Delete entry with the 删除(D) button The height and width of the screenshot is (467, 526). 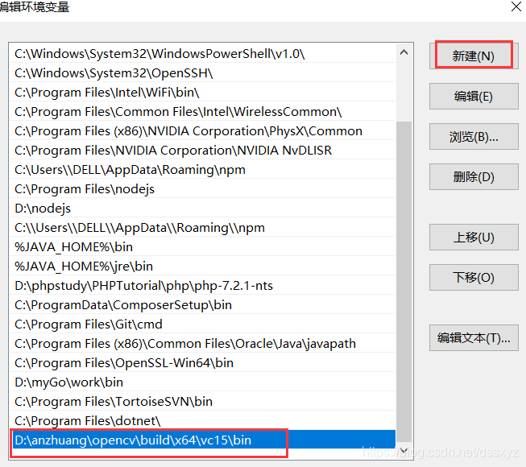[474, 176]
